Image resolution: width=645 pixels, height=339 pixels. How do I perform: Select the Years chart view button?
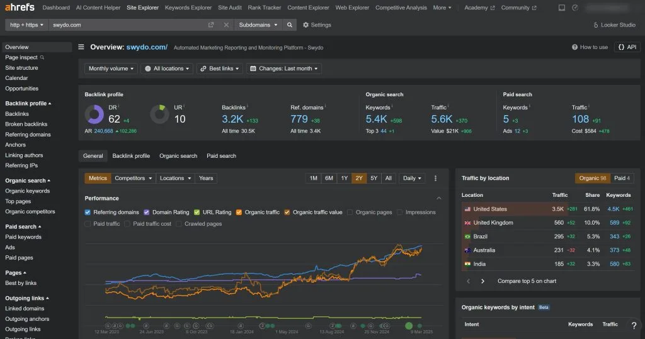click(206, 178)
